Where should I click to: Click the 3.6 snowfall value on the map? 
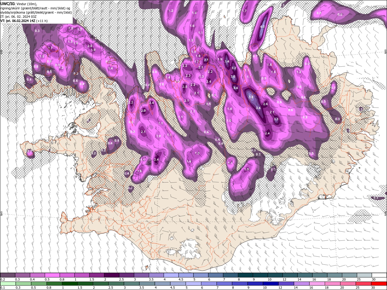[233, 76]
